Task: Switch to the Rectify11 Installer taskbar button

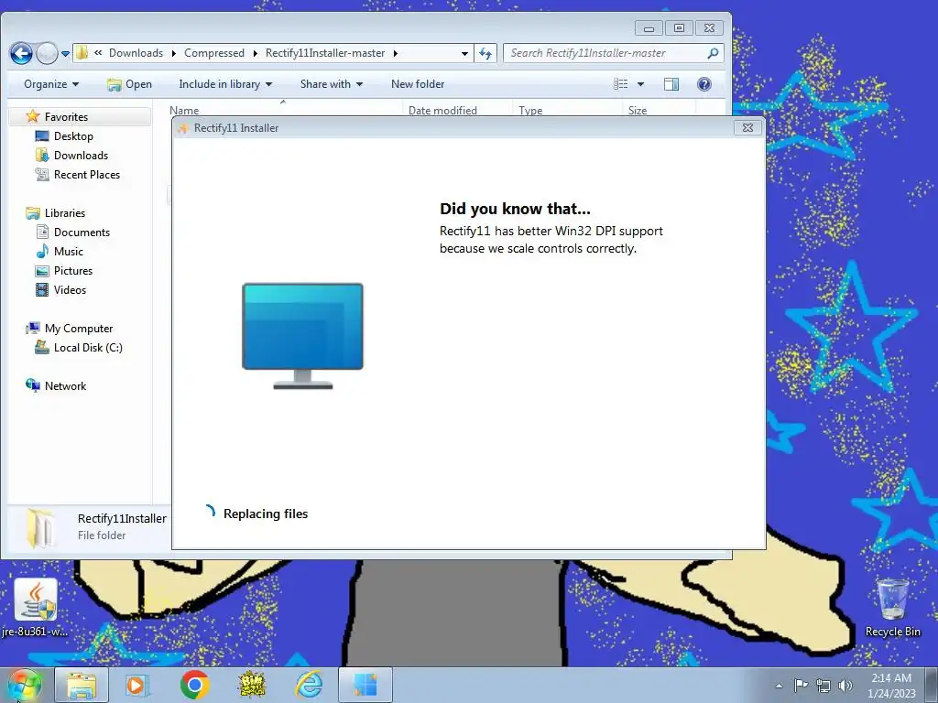Action: 365,685
